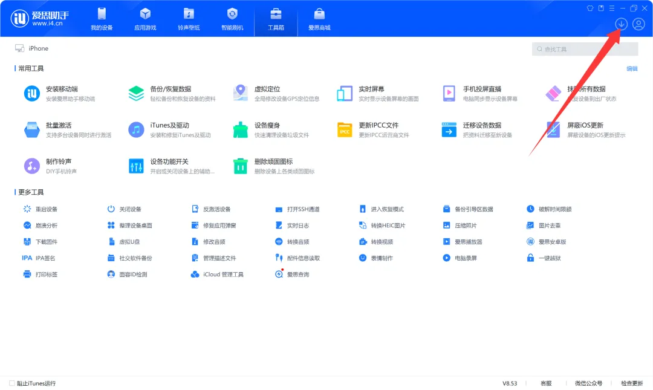Open 屏蔽iOS更新 icon
This screenshot has height=390, width=653.
coord(553,129)
